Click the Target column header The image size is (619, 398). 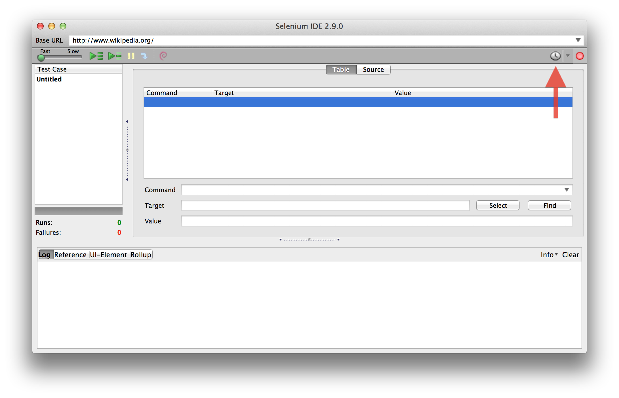pyautogui.click(x=302, y=93)
